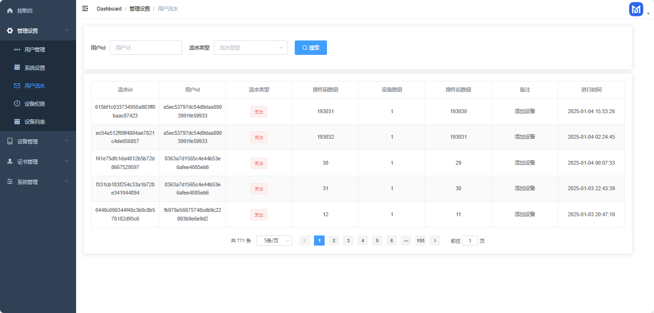Open the dropdown caret next to avatar
The width and height of the screenshot is (654, 313).
click(648, 14)
